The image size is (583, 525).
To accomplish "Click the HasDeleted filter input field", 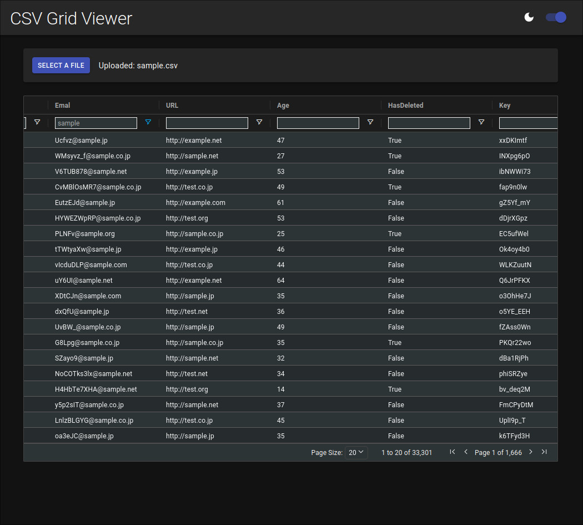I will click(429, 123).
